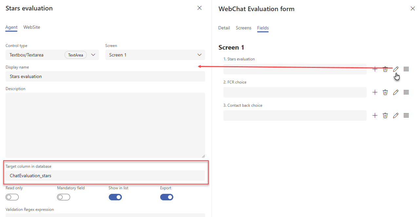Edit the FCR choice field with pencil icon

[396, 92]
